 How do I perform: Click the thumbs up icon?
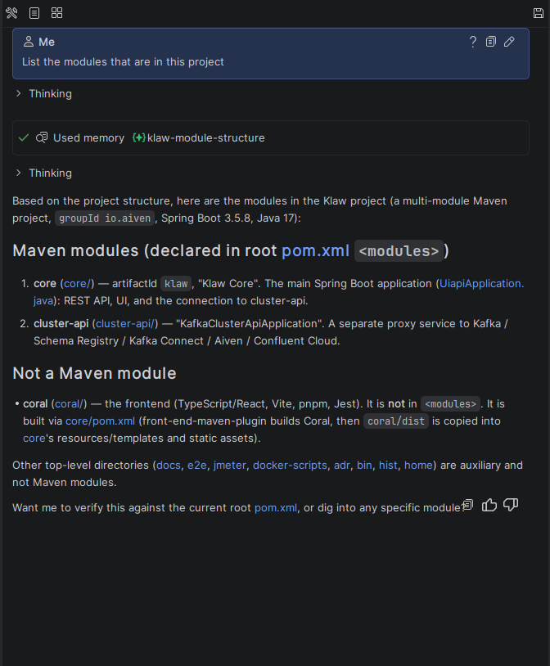[x=489, y=505]
